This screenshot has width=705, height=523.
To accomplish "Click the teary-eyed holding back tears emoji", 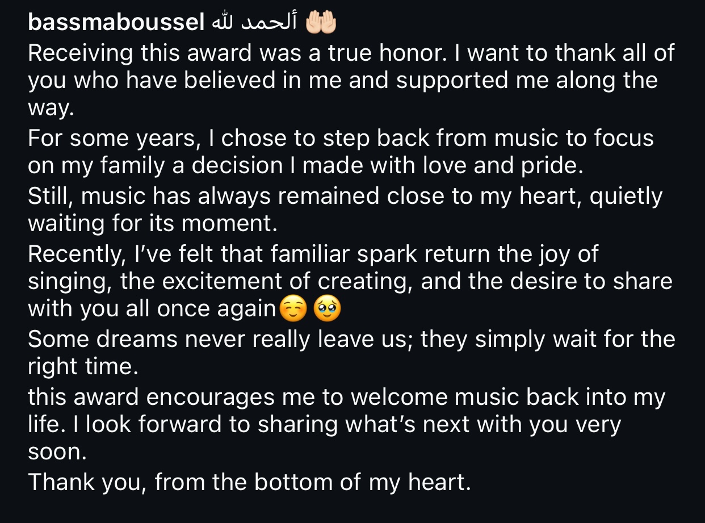I will [327, 308].
